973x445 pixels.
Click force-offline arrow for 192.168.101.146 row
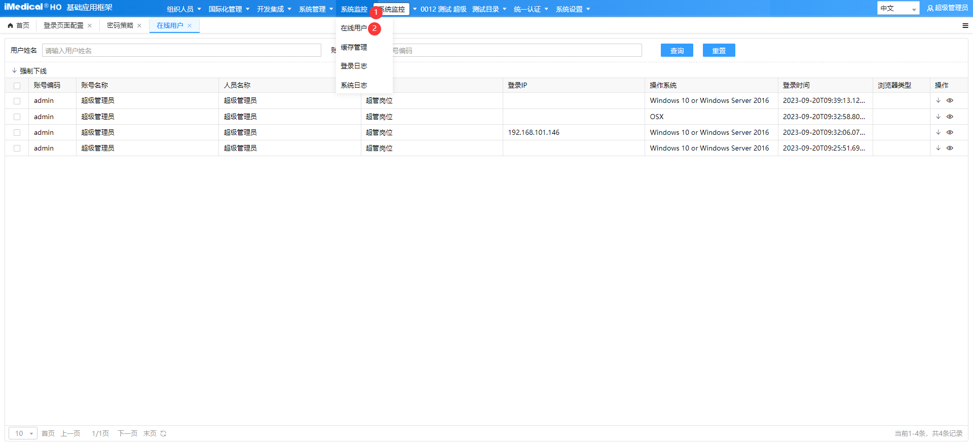pos(938,132)
